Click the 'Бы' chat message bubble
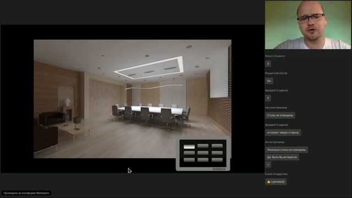Image resolution: width=352 pixels, height=198 pixels. point(269,81)
